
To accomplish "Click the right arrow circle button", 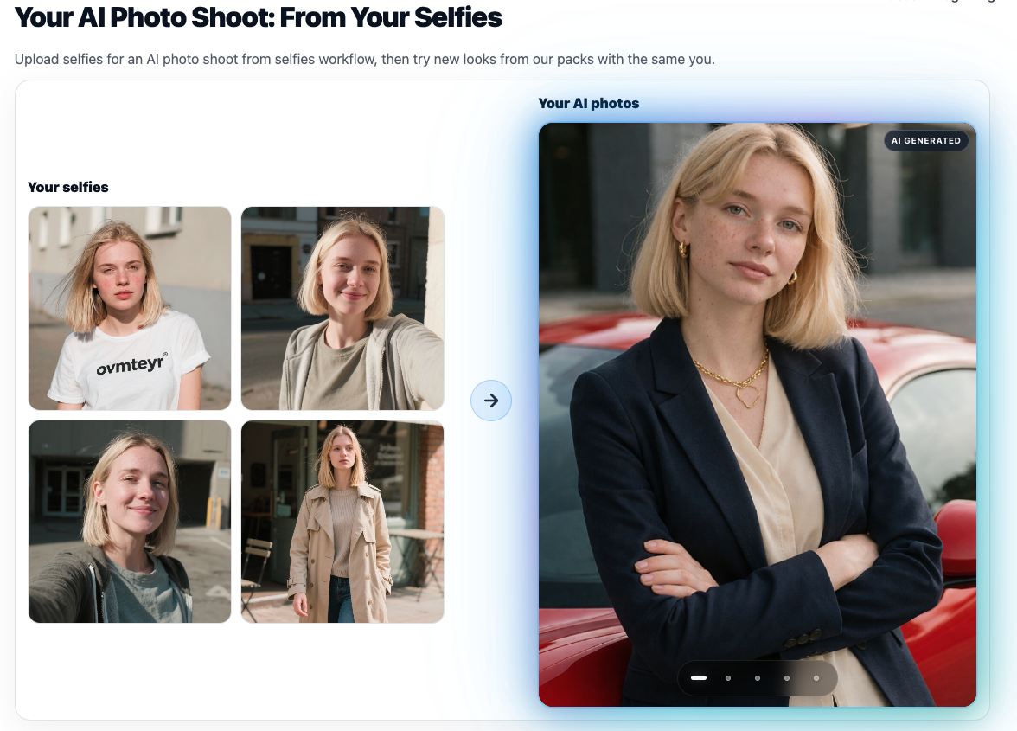I will (491, 401).
